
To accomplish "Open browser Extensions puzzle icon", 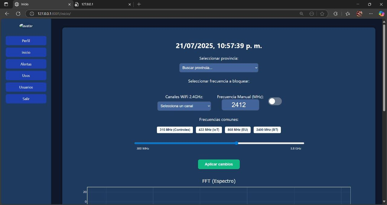I will (x=335, y=14).
